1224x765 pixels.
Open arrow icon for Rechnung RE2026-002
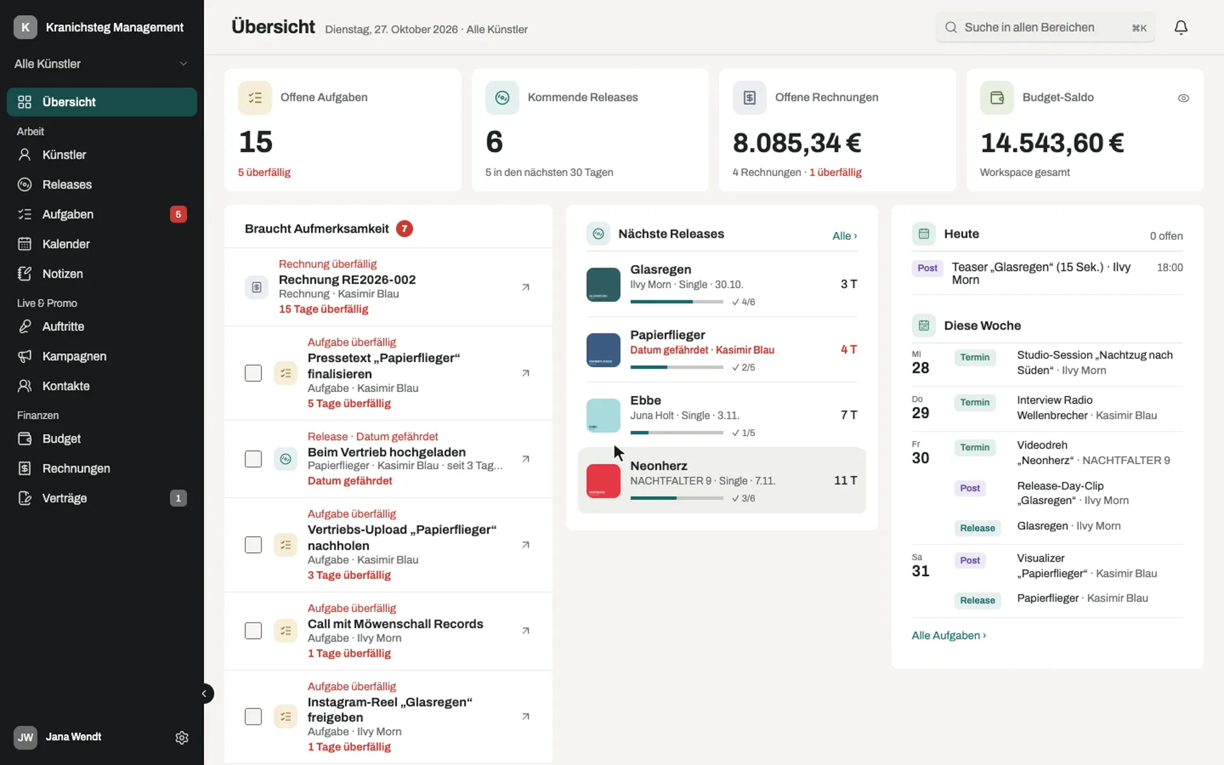[525, 287]
